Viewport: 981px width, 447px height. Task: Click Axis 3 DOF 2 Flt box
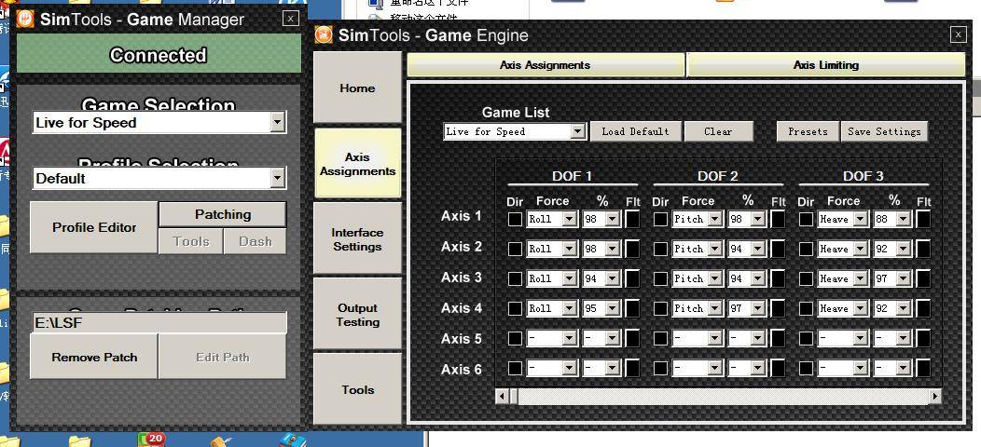[779, 278]
